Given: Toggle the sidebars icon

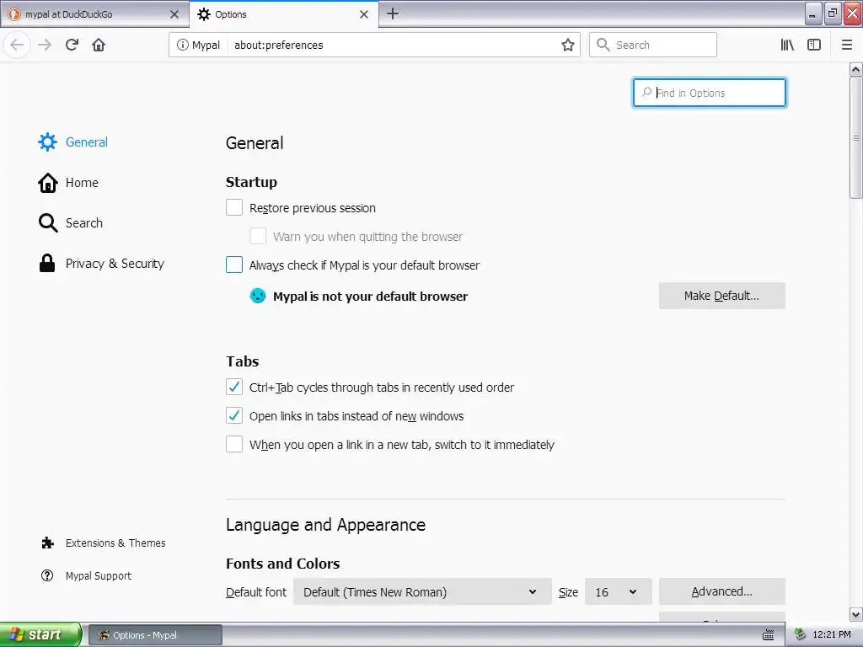Looking at the screenshot, I should [x=814, y=45].
